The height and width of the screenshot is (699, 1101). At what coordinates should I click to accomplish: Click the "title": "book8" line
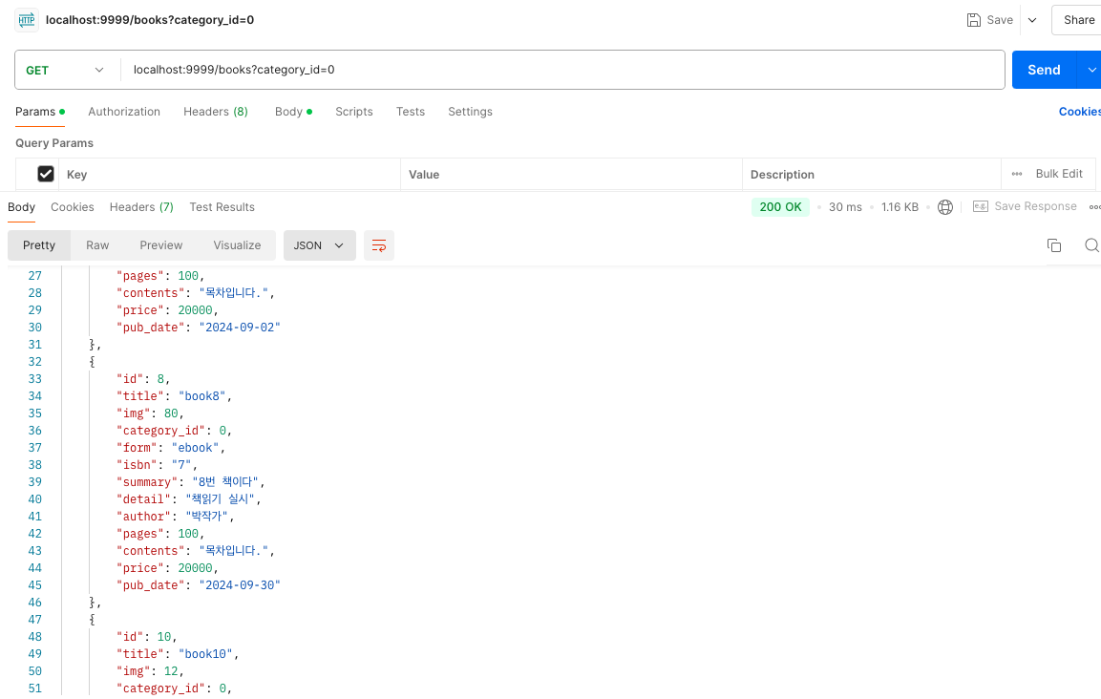tap(174, 396)
